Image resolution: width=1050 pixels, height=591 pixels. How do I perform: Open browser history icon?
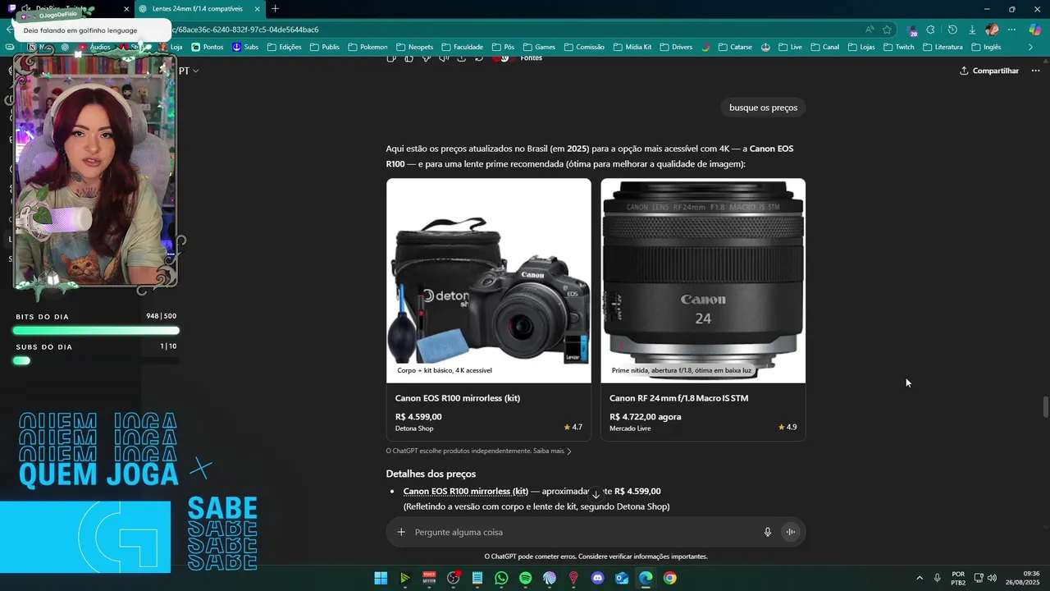click(x=952, y=30)
